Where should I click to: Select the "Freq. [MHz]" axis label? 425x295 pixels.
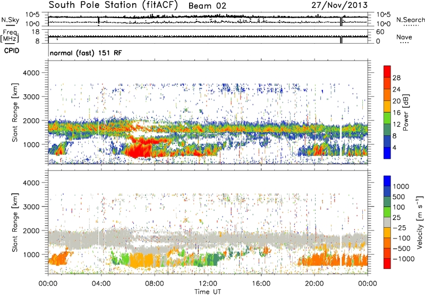pyautogui.click(x=10, y=36)
